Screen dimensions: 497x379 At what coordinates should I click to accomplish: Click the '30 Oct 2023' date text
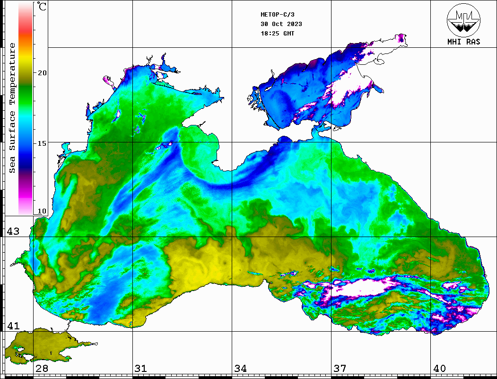point(281,24)
